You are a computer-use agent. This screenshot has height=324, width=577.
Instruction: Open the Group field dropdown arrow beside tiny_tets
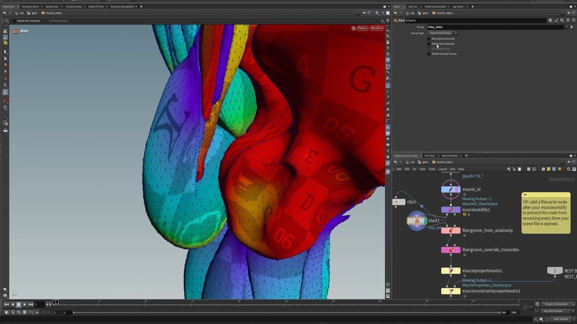pos(567,27)
